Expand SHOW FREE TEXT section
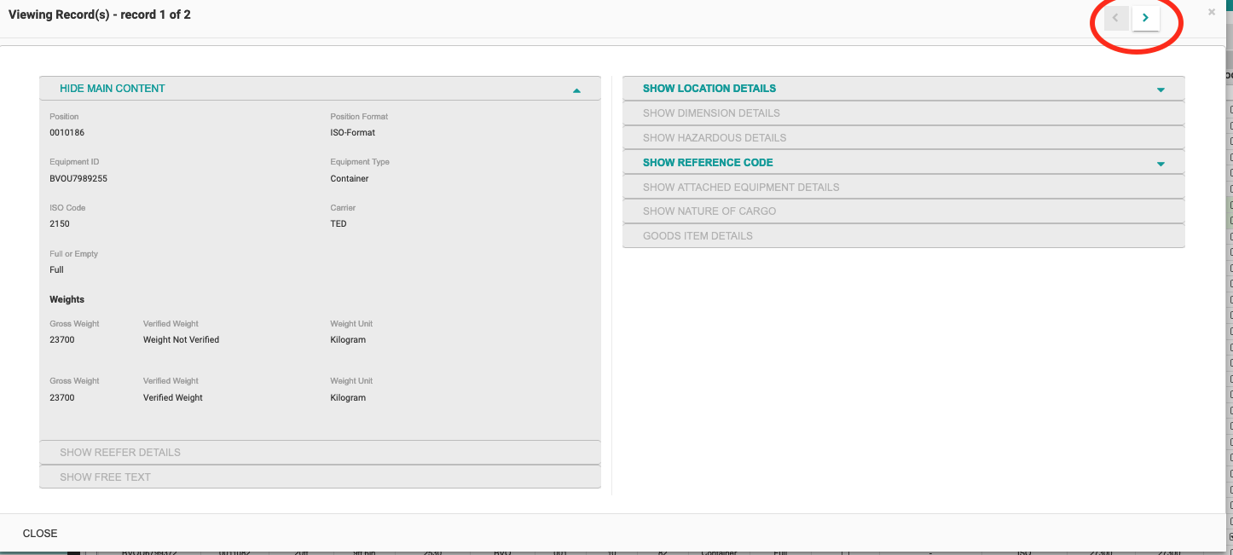Screen dimensions: 1233x555 click(x=105, y=477)
